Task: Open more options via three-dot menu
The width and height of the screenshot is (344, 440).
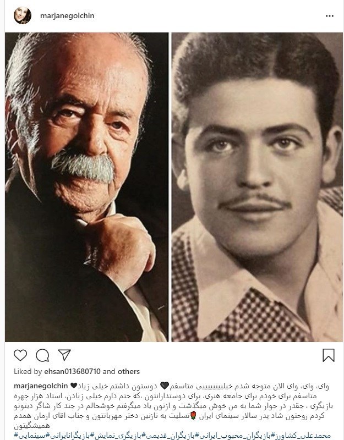Action: [x=330, y=16]
